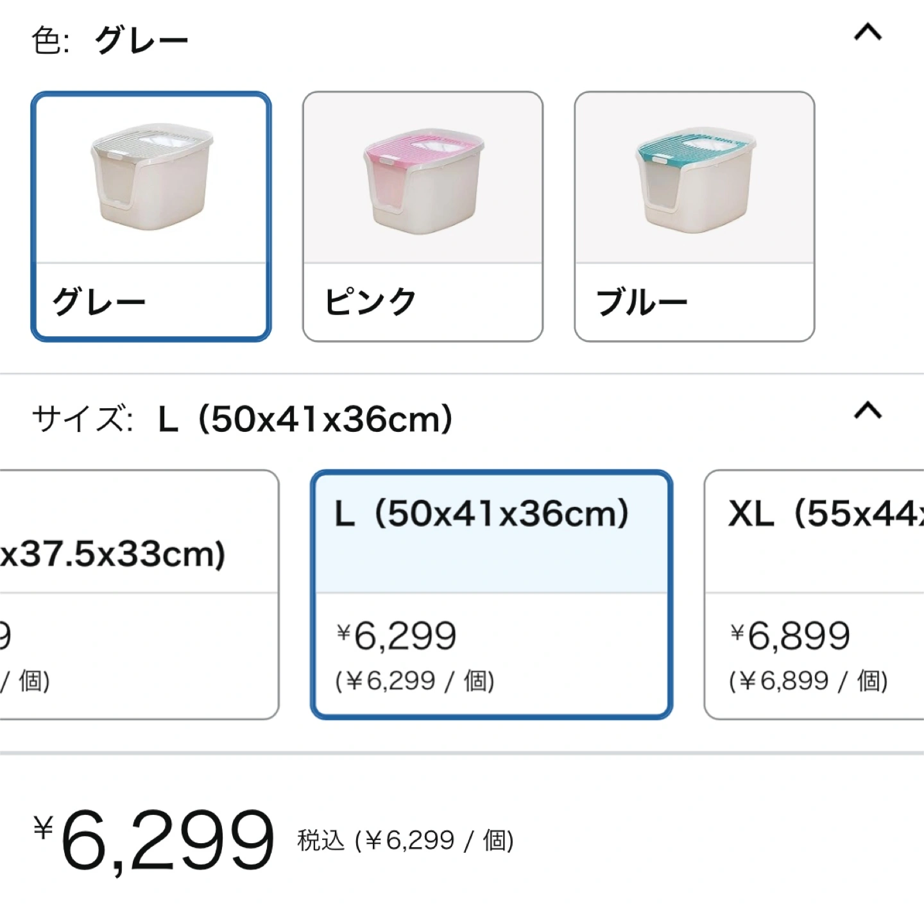Click the グレー label under gray thumbnail
924x908 pixels.
(99, 302)
